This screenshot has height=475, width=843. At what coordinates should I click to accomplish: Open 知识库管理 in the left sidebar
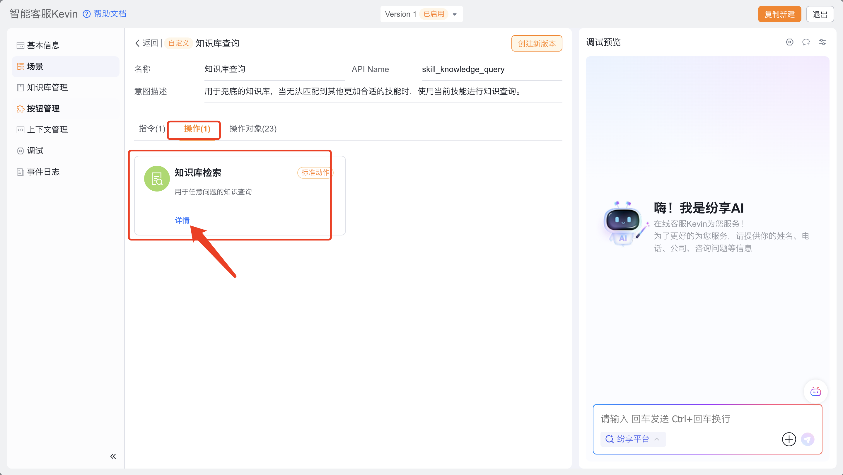pyautogui.click(x=47, y=87)
